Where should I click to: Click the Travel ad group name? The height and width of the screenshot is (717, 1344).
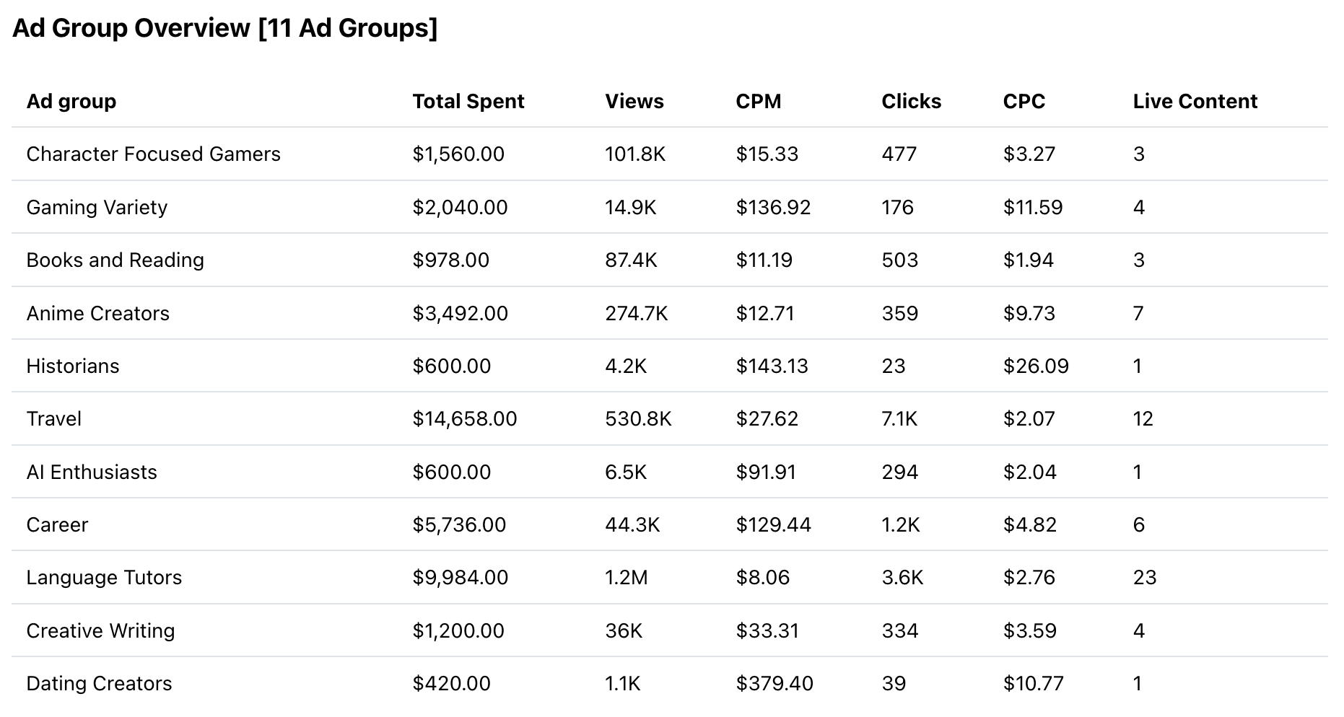[x=53, y=419]
